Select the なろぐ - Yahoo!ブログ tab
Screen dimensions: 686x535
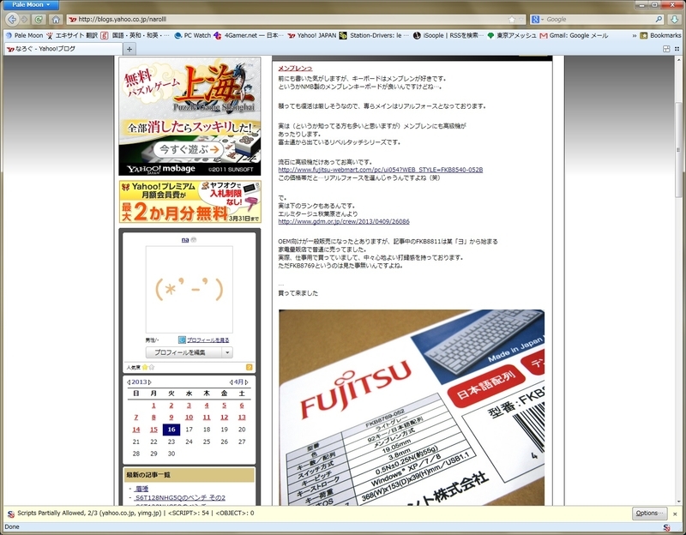[63, 49]
